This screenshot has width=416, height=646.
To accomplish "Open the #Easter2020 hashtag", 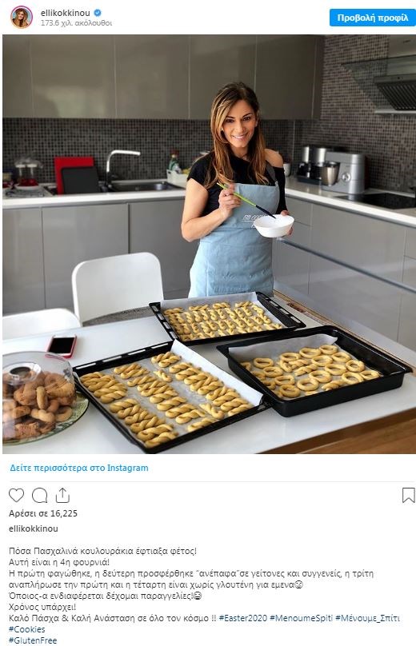I will pos(243,618).
